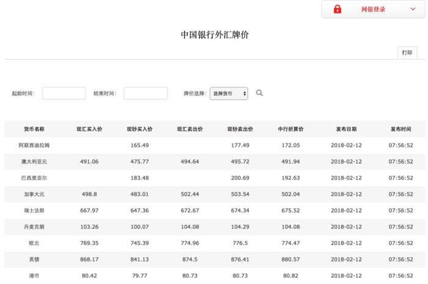
Task: Select the 英镑 currency row name
Action: [34, 260]
